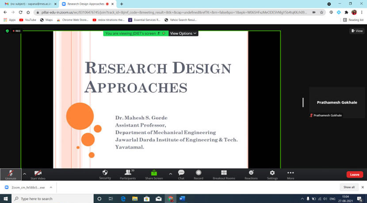Click the green Share Screen icon

click(x=154, y=174)
